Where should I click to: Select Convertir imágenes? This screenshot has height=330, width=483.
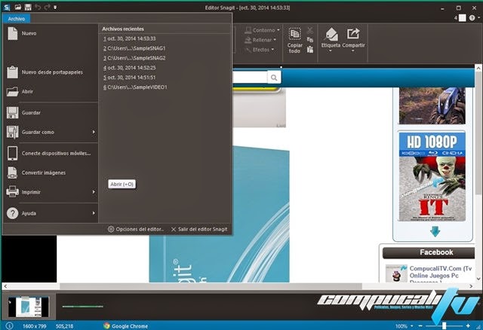(x=51, y=173)
